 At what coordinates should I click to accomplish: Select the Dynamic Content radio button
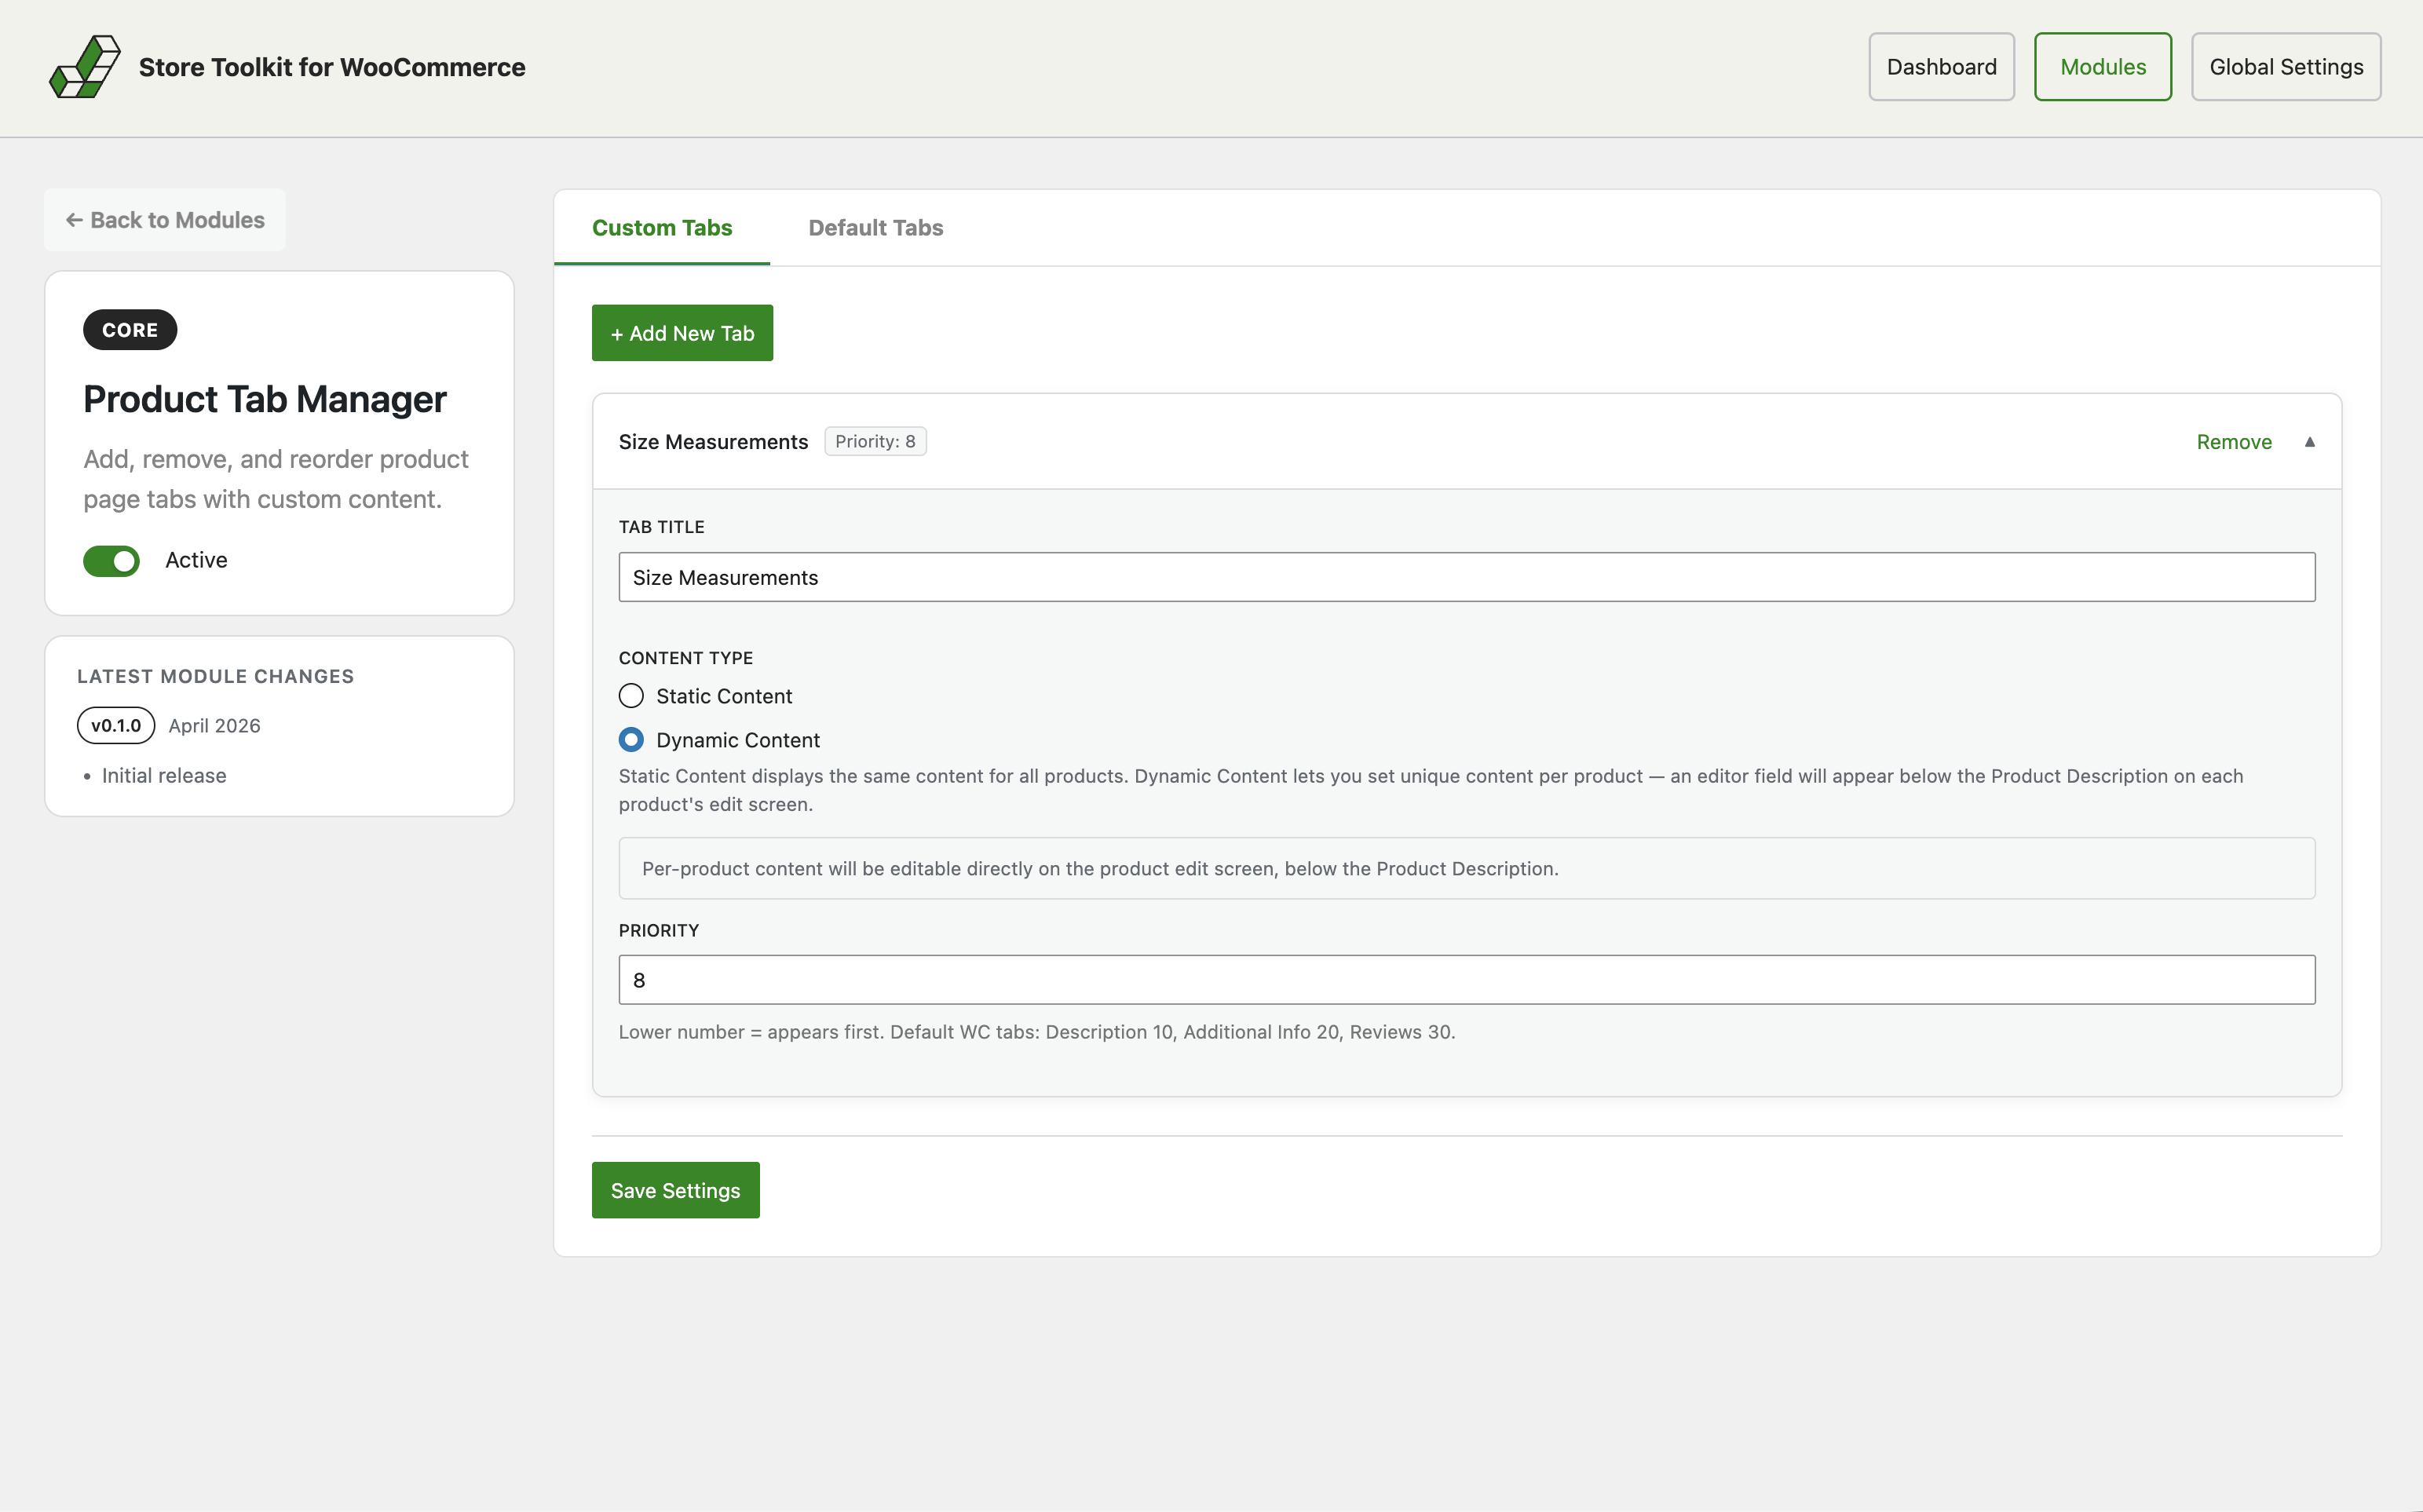pyautogui.click(x=630, y=739)
